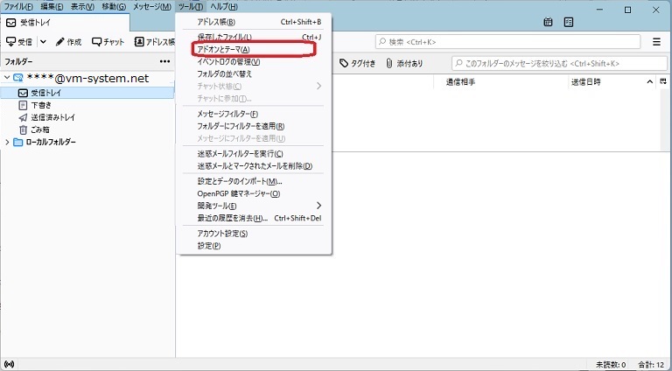Click the online status icon in status bar
The width and height of the screenshot is (672, 371).
coord(9,363)
